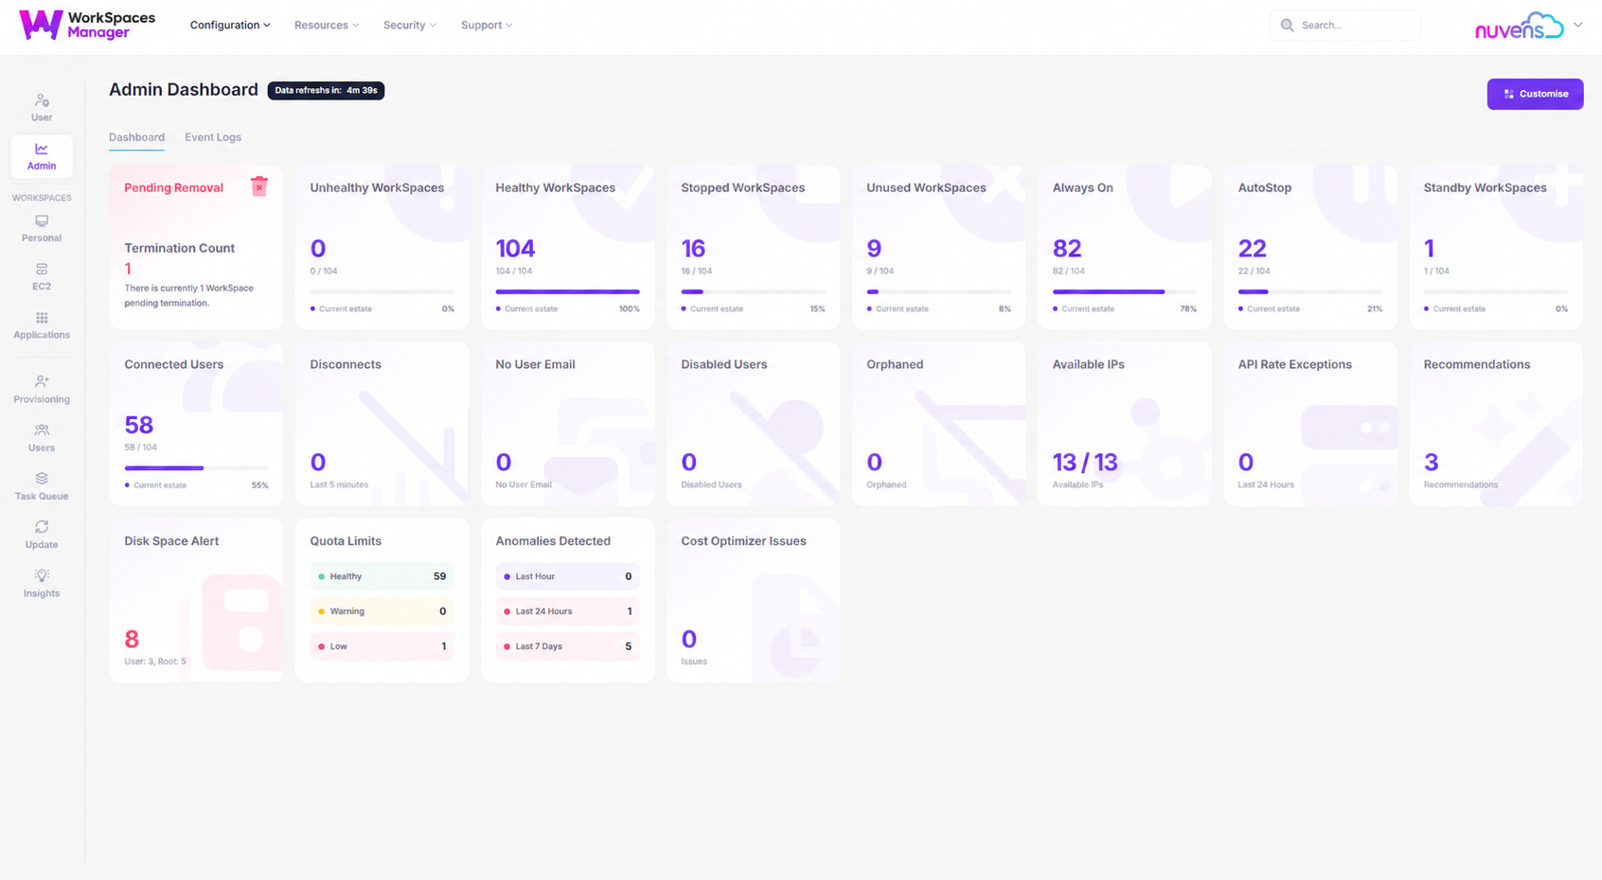Image resolution: width=1602 pixels, height=880 pixels.
Task: Click the Customise button
Action: 1535,94
